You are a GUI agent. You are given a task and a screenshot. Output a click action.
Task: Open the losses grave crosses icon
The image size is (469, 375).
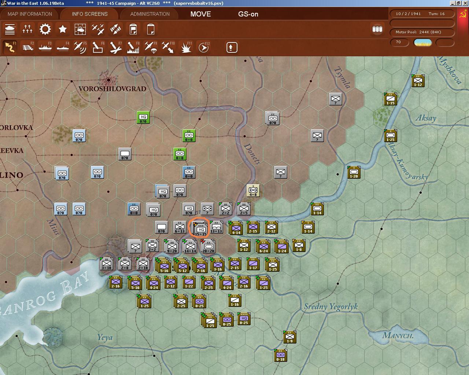[x=27, y=29]
